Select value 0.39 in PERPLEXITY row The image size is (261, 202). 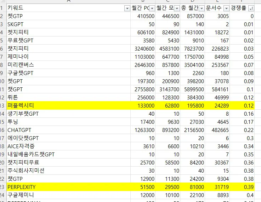pos(242,187)
